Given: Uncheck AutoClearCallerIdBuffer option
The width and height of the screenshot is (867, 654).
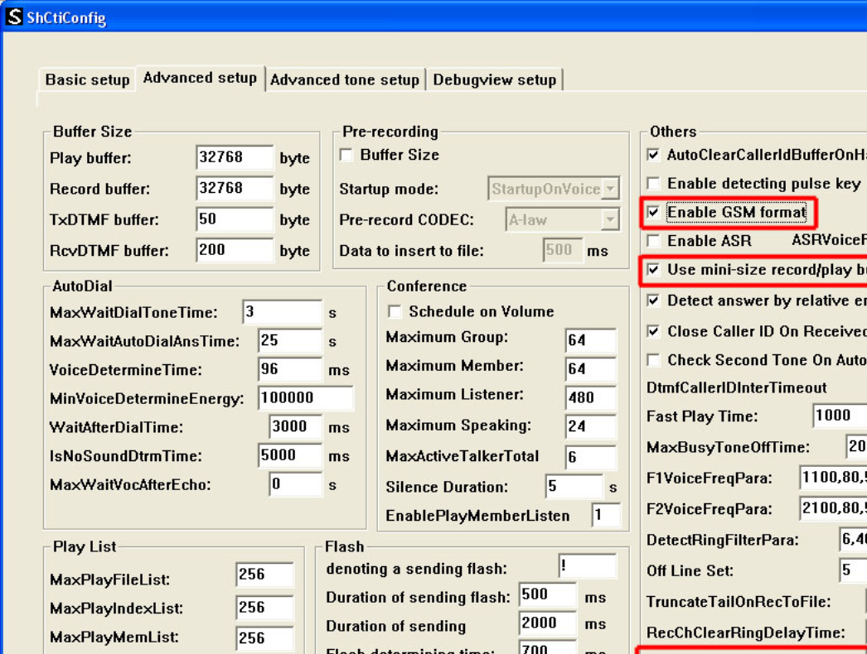Looking at the screenshot, I should pos(654,155).
